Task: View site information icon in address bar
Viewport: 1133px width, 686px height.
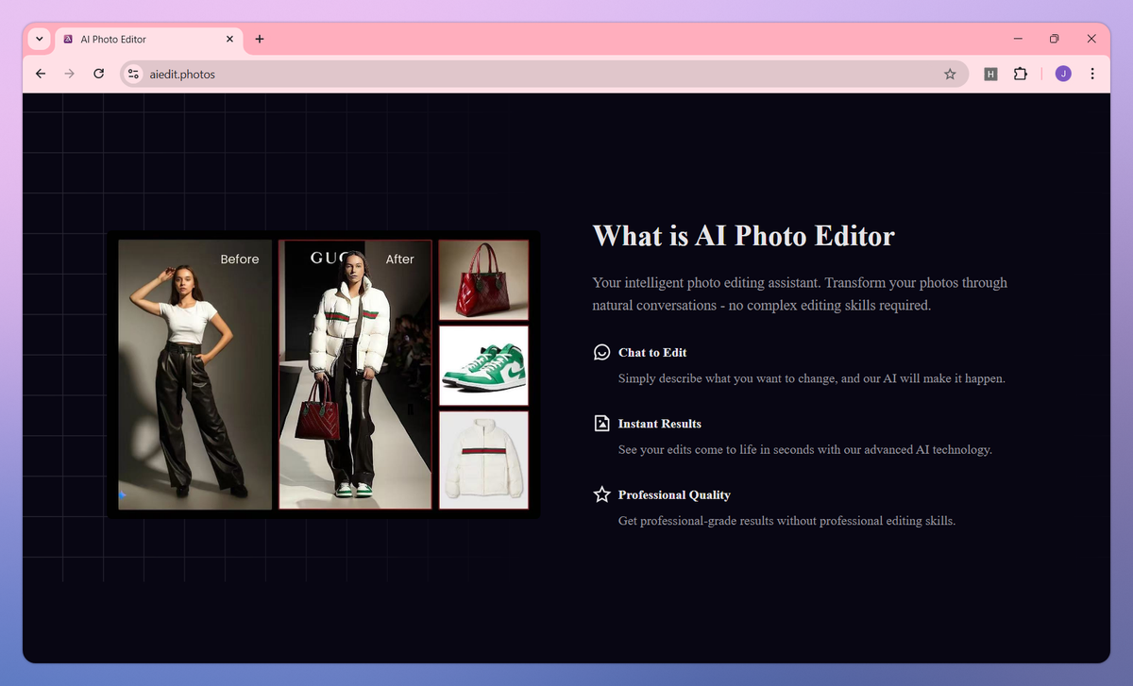Action: point(133,74)
